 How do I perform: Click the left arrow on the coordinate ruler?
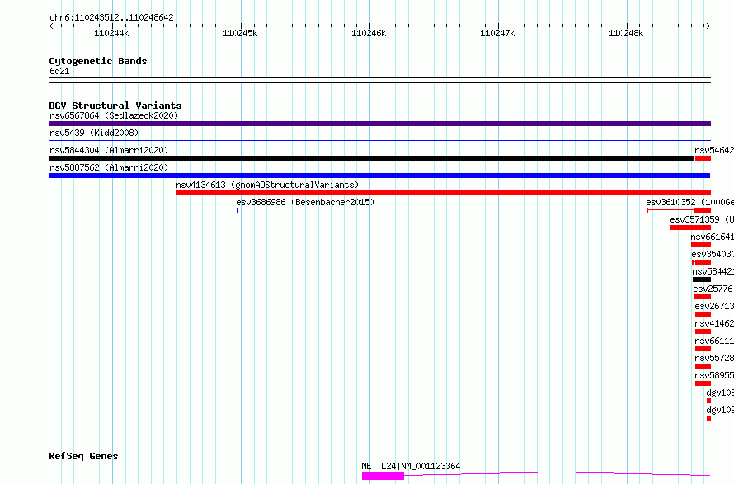[x=51, y=26]
